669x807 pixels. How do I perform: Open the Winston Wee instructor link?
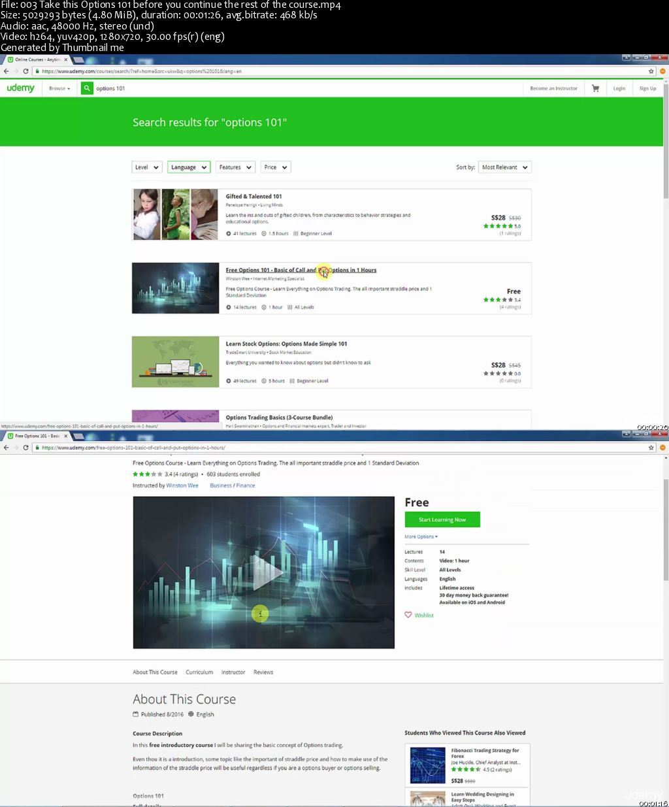coord(182,486)
